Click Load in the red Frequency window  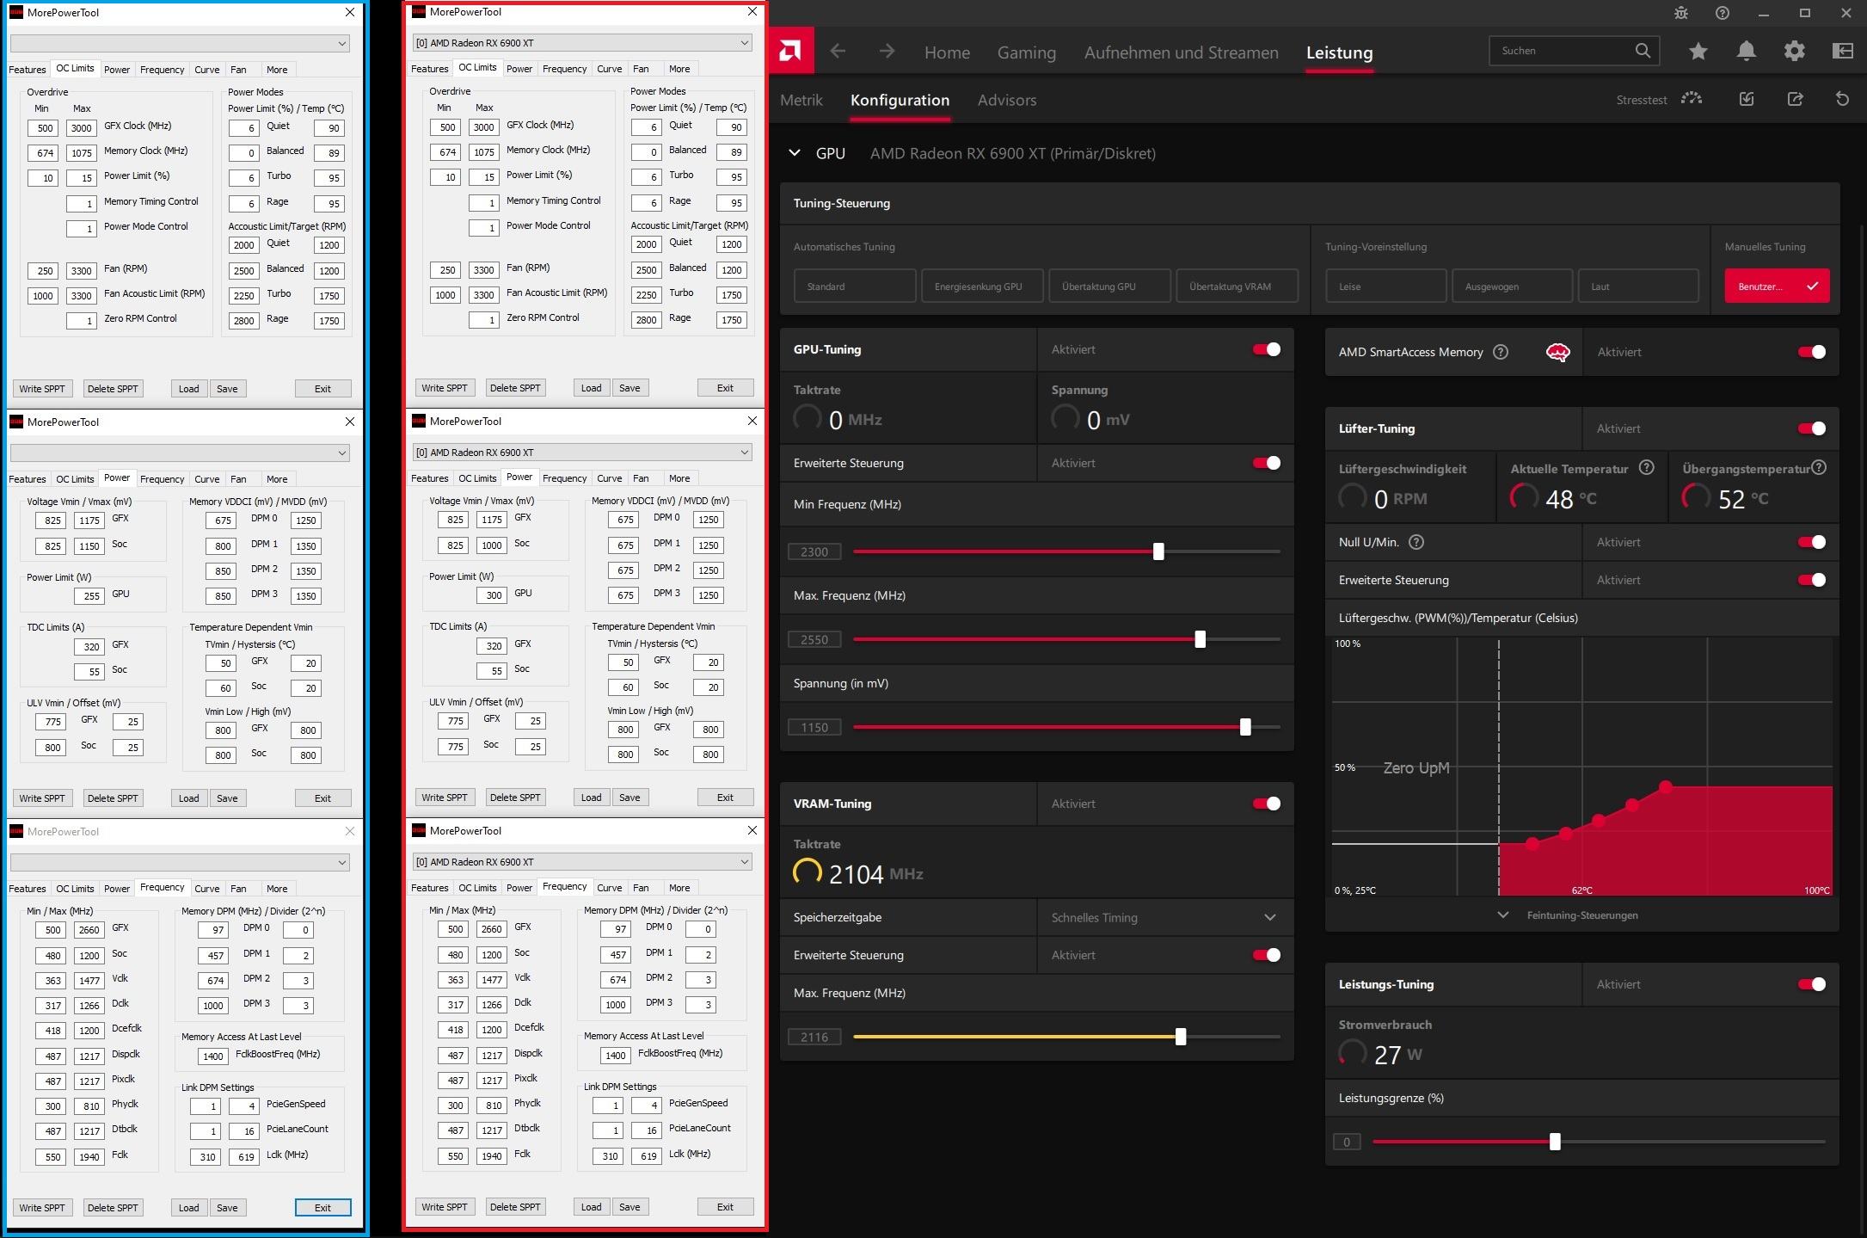592,1207
